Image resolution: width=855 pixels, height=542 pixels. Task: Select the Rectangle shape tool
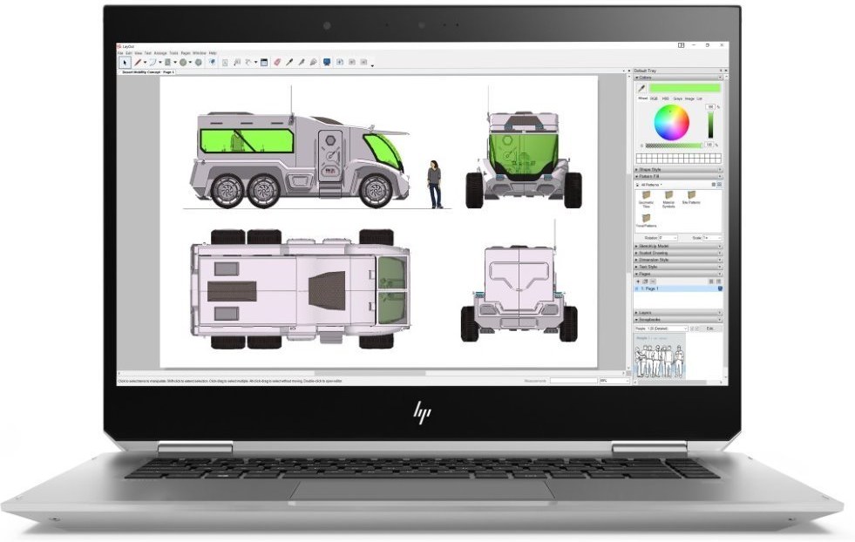(167, 63)
